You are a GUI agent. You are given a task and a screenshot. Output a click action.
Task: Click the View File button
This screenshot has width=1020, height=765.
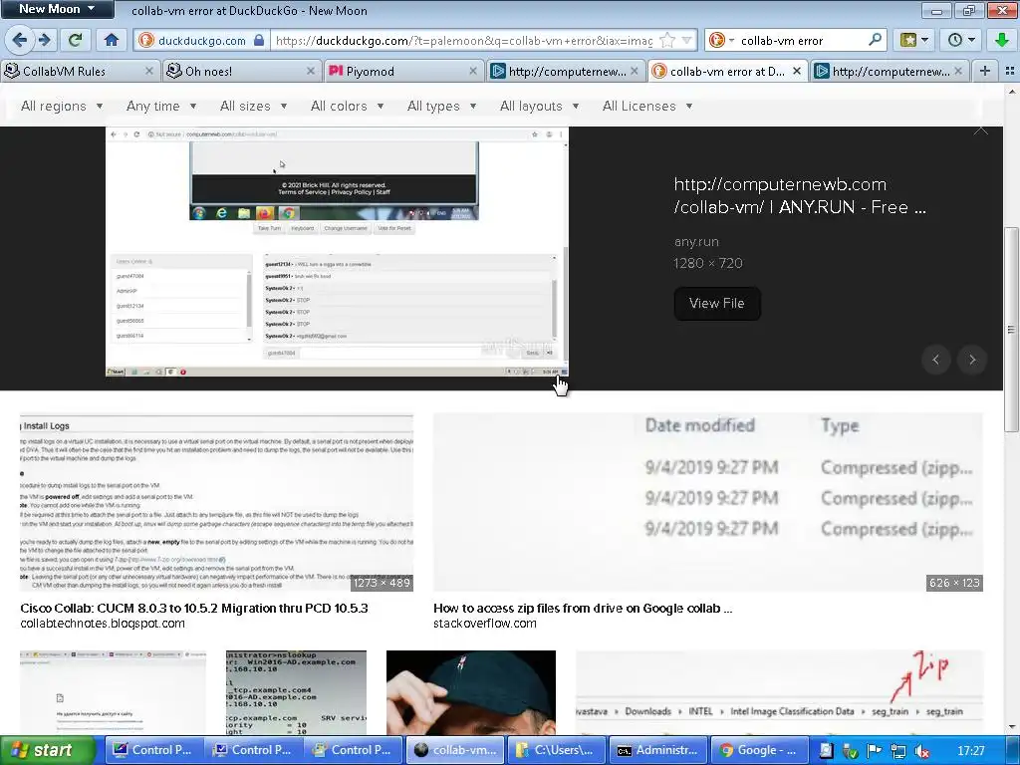pos(717,303)
